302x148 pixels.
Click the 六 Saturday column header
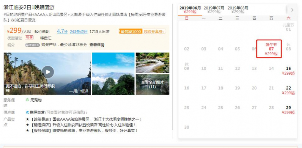[288, 19]
